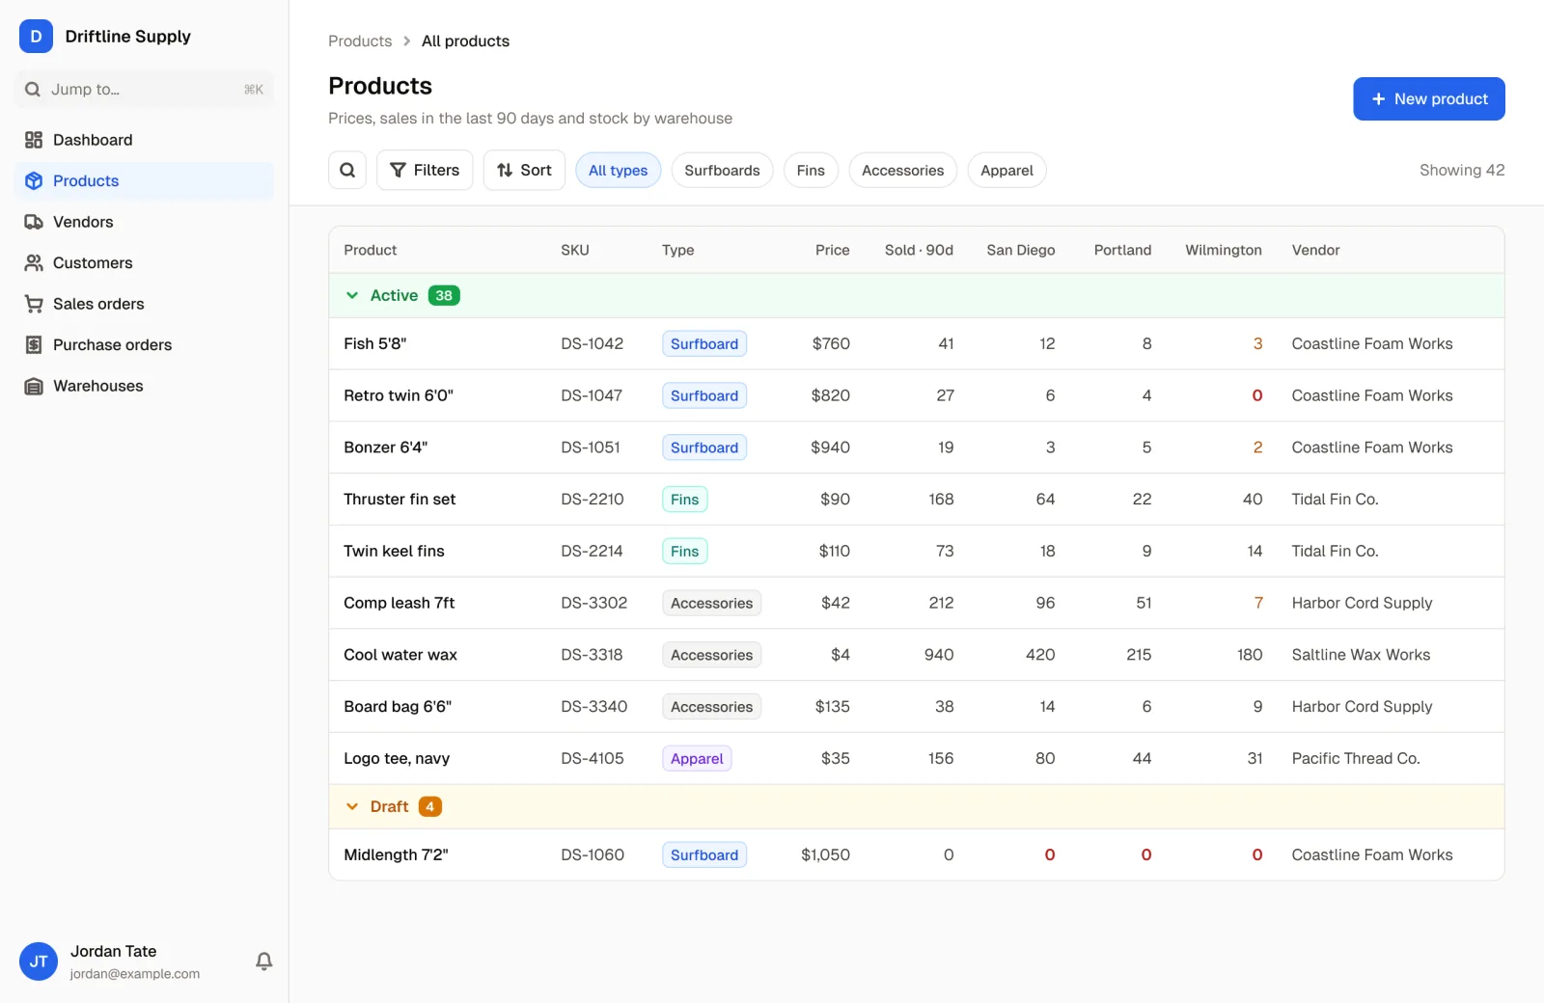1544x1003 pixels.
Task: Click the JT user avatar
Action: (x=39, y=962)
